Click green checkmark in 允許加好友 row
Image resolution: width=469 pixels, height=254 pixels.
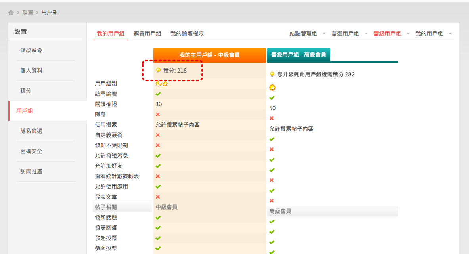(158, 166)
